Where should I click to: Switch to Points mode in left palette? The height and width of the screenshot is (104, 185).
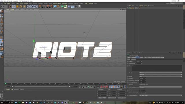2,26
